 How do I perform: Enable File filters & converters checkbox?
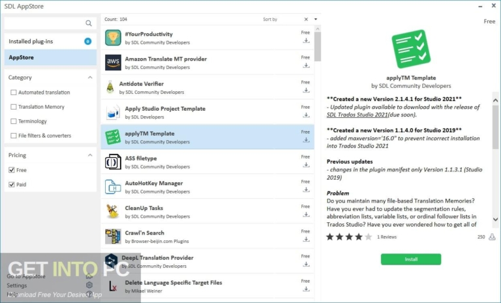point(14,136)
